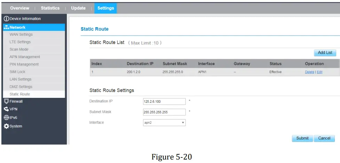The image size is (340, 163).
Task: Click the System gear icon
Action: (x=7, y=126)
